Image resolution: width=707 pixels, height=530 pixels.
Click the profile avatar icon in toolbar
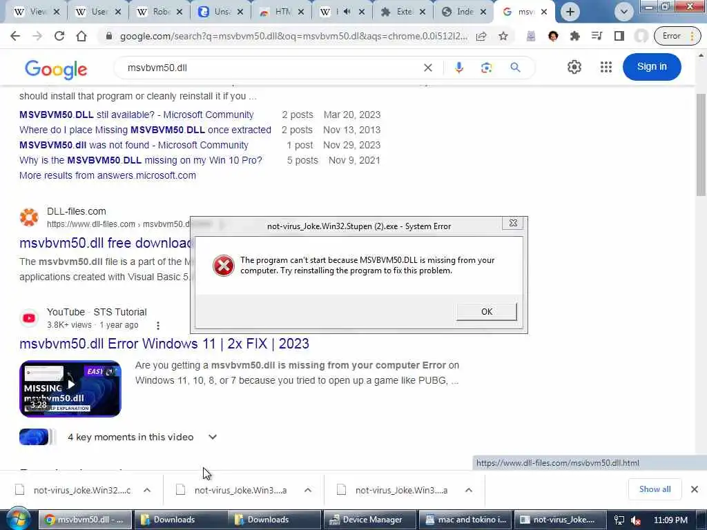pos(641,36)
